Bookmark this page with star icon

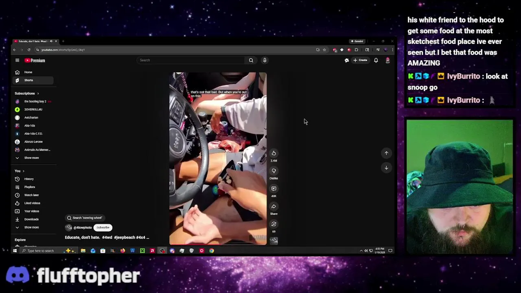324,50
